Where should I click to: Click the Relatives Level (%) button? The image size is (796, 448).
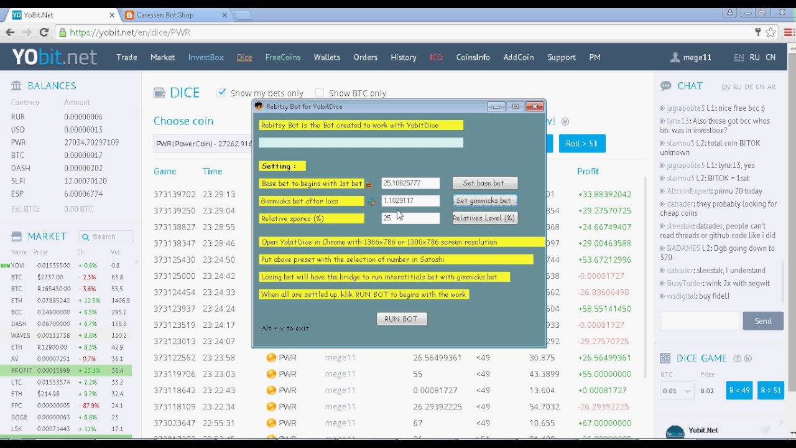coord(484,218)
